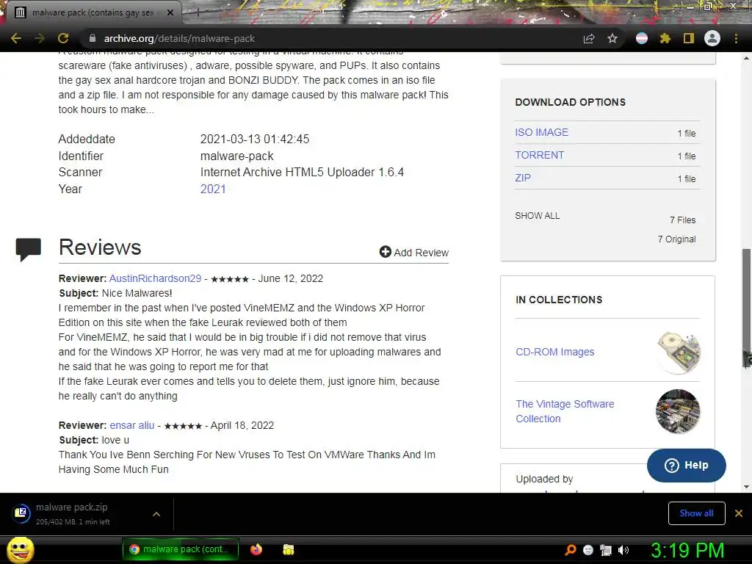Download the TORRENT file

pos(540,155)
